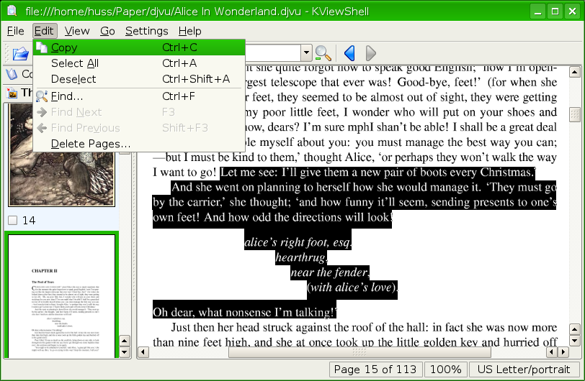Screen dimensions: 585x381
Task: Maximize the KViewShell window
Action: (x=555, y=12)
